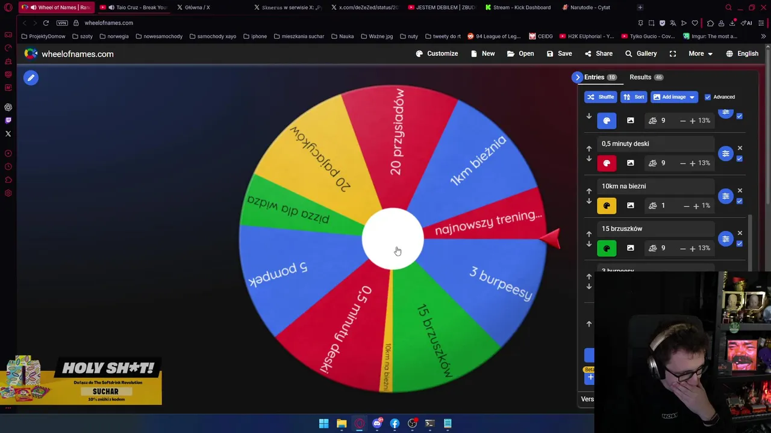This screenshot has width=771, height=433.
Task: Remove the 10km na bieżni entry
Action: click(x=740, y=191)
